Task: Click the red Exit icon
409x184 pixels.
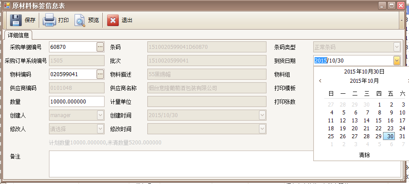Action: pos(113,20)
